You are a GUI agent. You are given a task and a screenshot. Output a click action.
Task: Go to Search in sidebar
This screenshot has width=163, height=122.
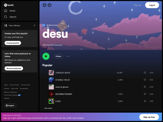tap(13, 17)
